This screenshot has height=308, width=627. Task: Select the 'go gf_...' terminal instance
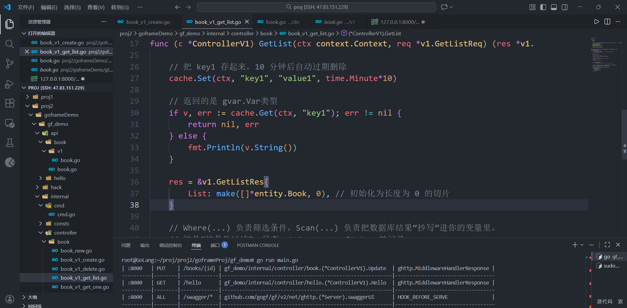[x=609, y=257]
